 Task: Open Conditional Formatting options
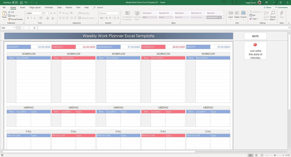[127, 16]
